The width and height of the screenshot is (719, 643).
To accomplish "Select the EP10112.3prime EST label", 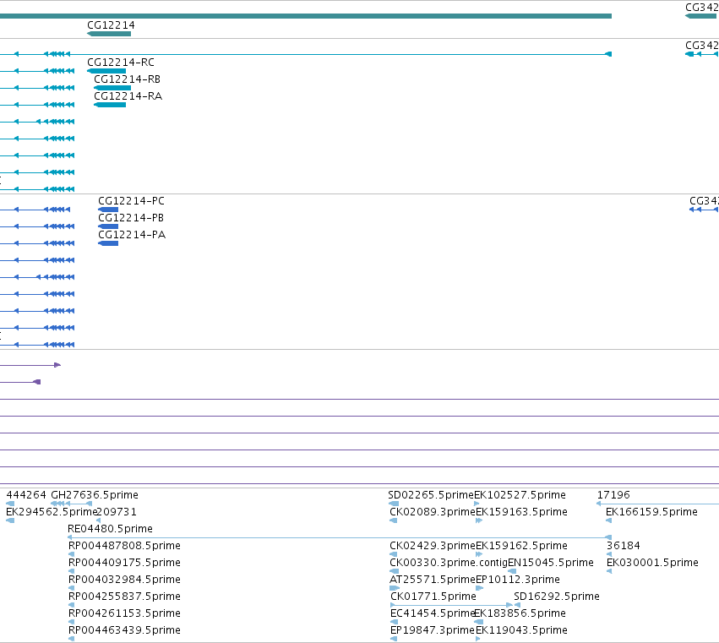I will pyautogui.click(x=518, y=580).
